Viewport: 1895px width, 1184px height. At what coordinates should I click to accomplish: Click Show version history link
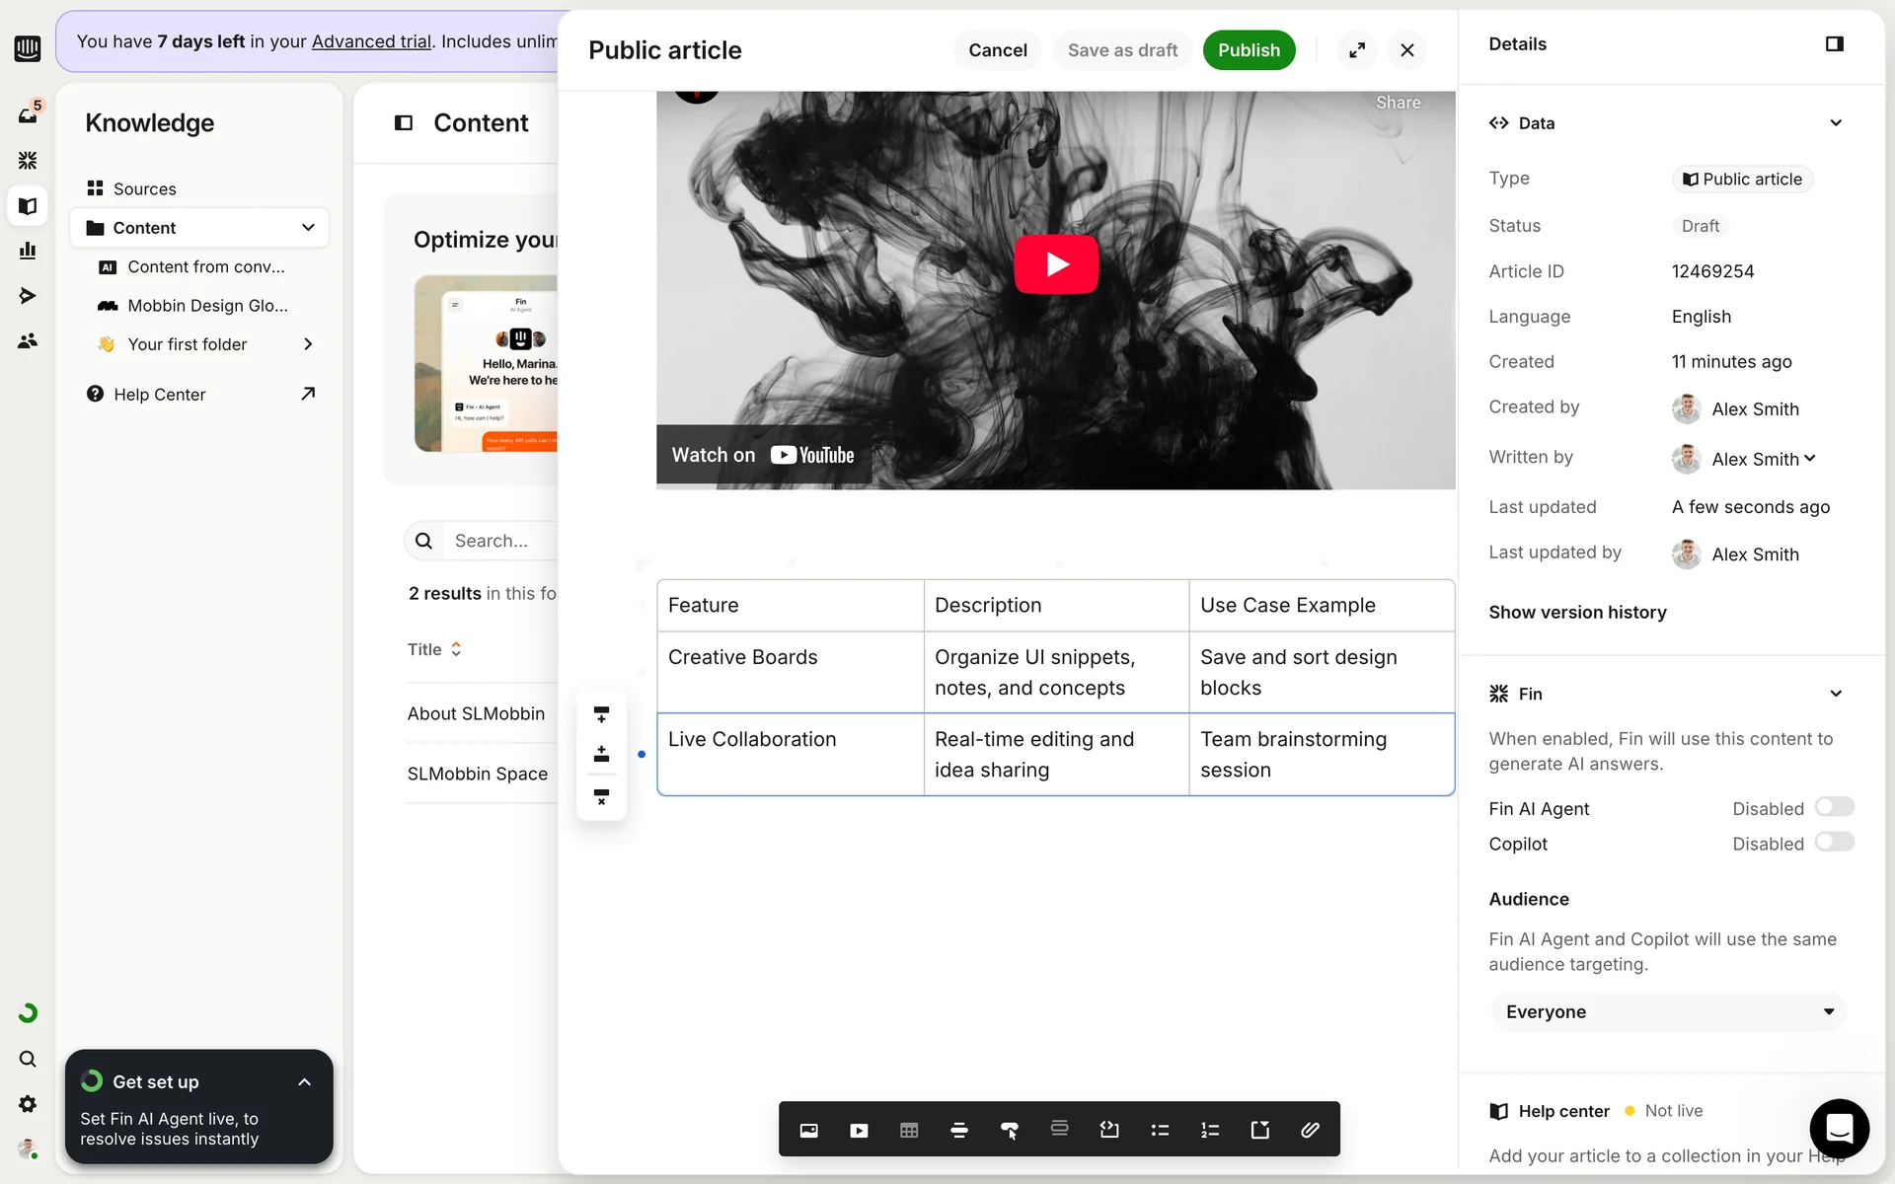click(x=1577, y=612)
